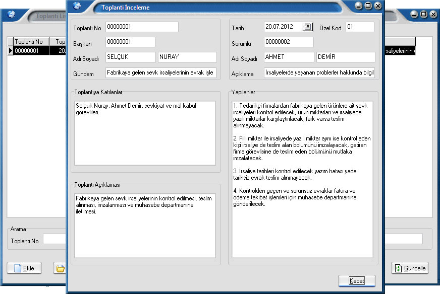Click the Toplantı No column header in the list
440x294 pixels.
pos(31,42)
